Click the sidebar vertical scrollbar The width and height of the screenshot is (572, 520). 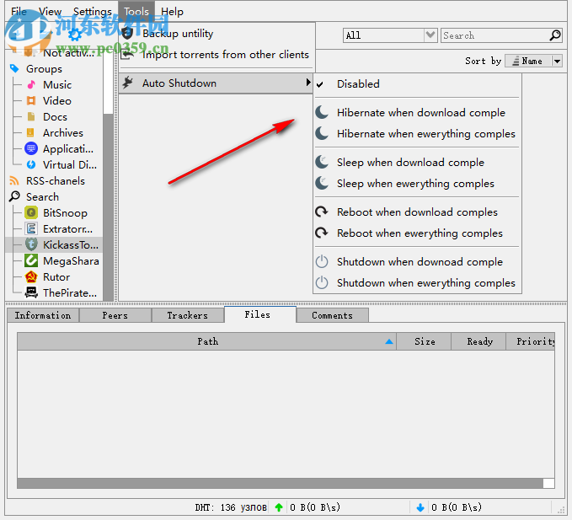tap(108, 175)
